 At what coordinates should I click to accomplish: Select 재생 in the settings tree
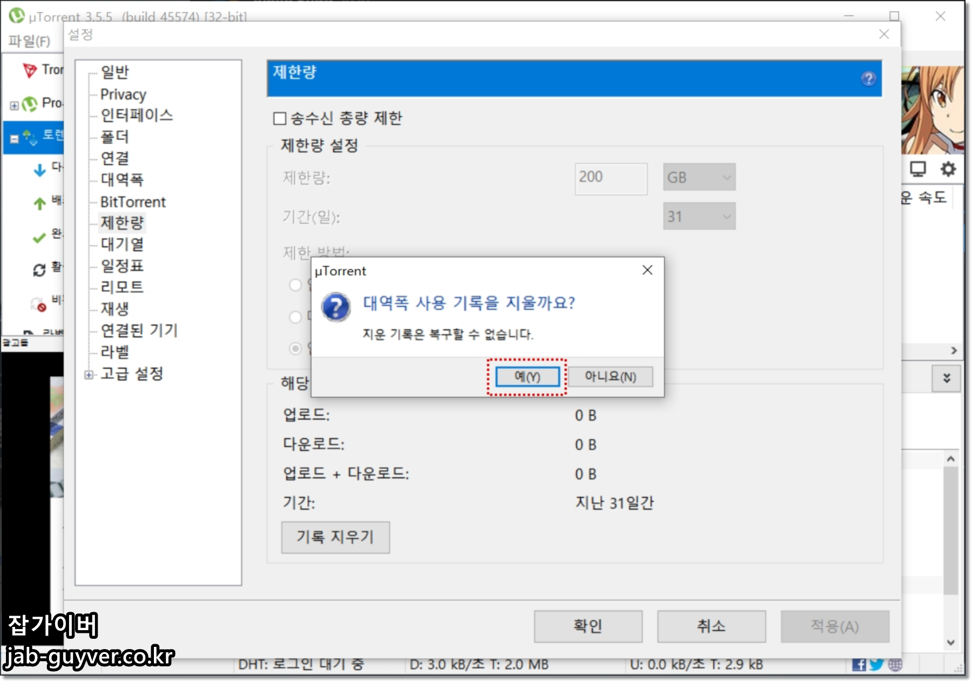pyautogui.click(x=115, y=308)
